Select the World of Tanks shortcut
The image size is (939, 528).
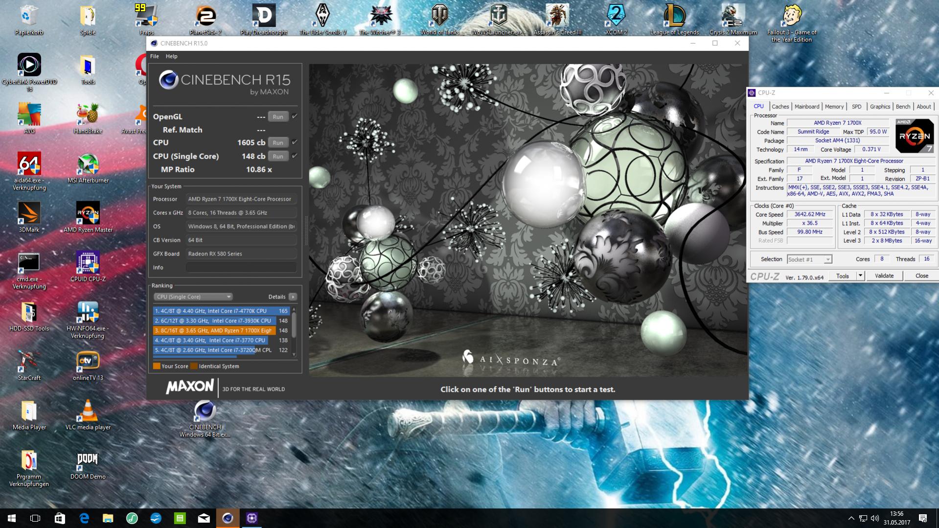coord(440,20)
